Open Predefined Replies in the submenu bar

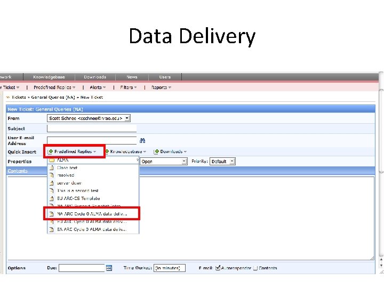tap(54, 87)
